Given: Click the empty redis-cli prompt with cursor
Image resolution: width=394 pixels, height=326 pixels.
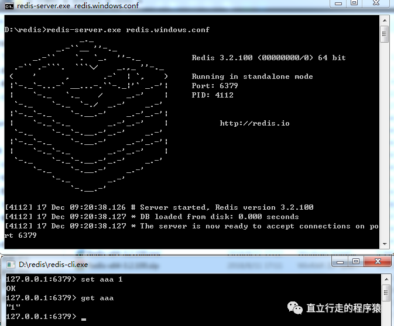Looking at the screenshot, I should pyautogui.click(x=46, y=317).
